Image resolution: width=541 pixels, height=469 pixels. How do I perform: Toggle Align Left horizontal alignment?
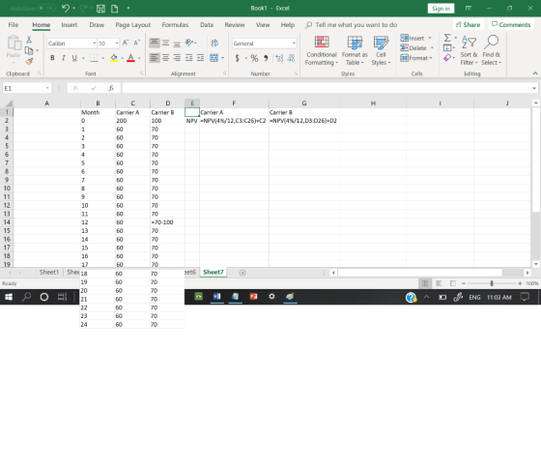point(155,58)
